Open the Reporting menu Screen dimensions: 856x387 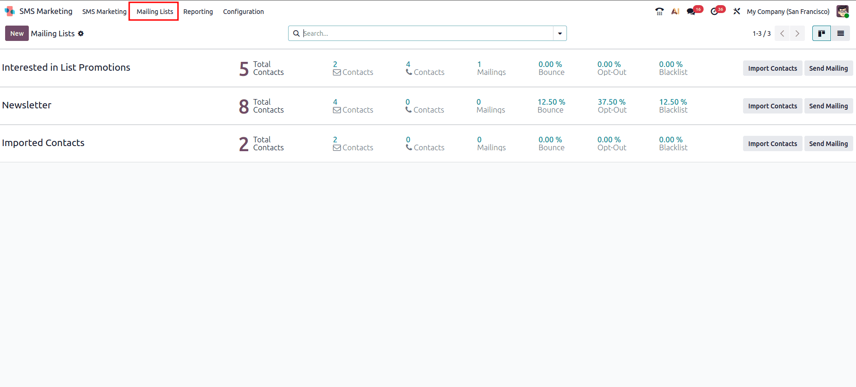(198, 12)
